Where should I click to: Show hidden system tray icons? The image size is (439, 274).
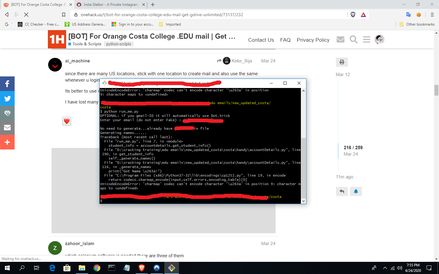(x=385, y=268)
